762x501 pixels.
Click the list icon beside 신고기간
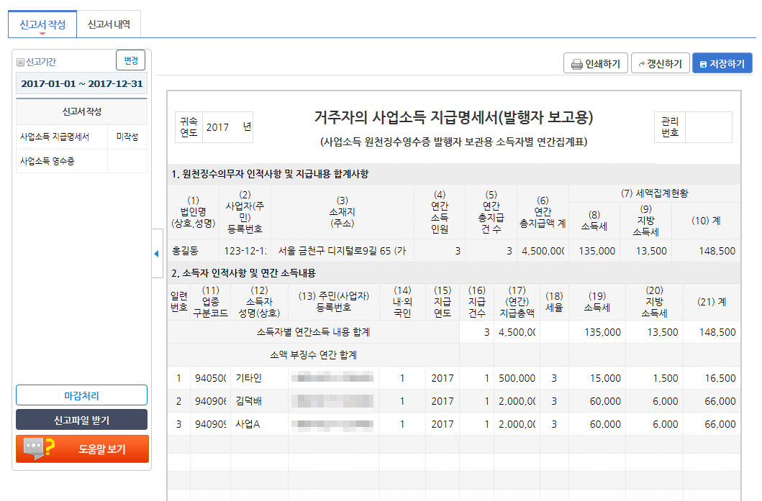20,62
